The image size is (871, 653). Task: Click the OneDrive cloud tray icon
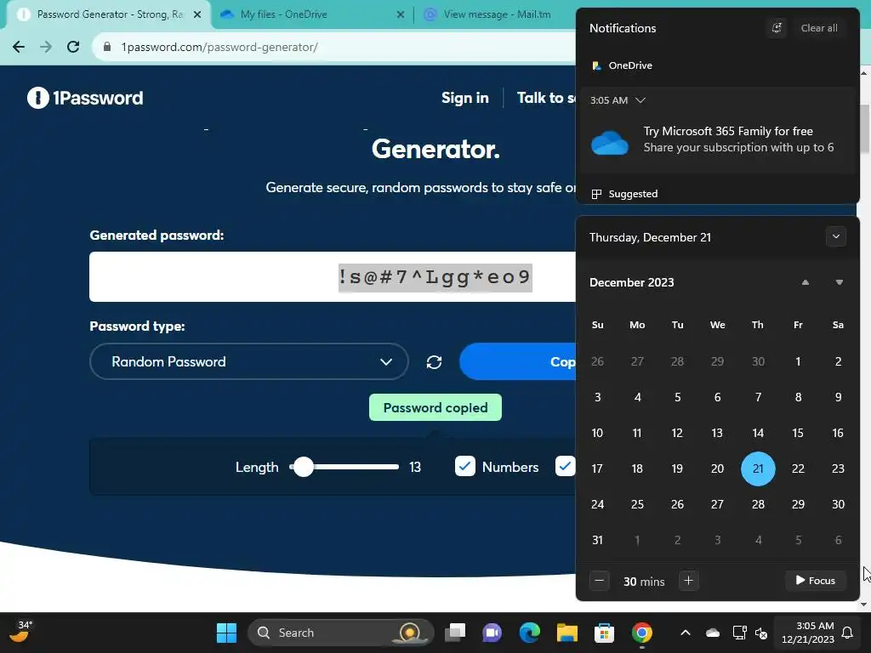[713, 633]
